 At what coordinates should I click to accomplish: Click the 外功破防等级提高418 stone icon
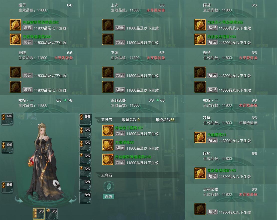tap(108, 159)
